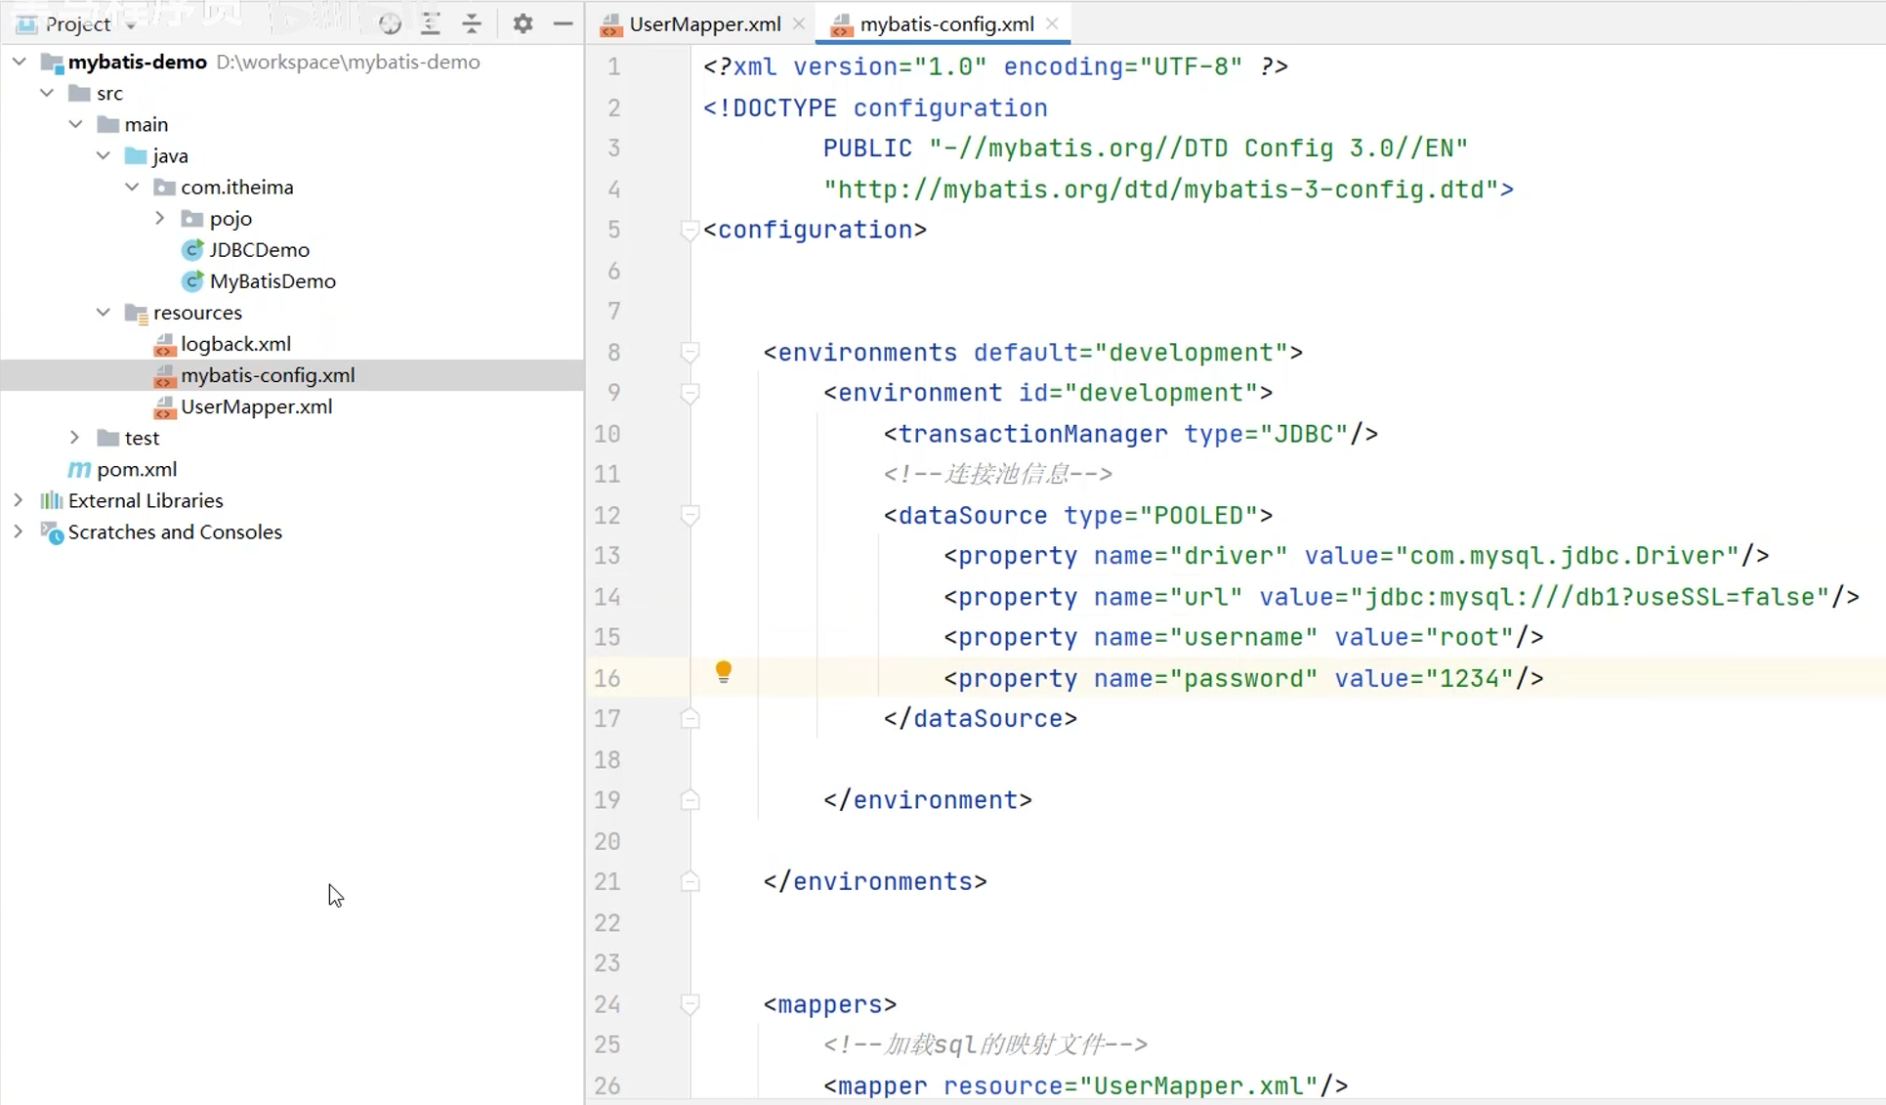The height and width of the screenshot is (1105, 1886).
Task: Open the Project view dropdown
Action: (131, 25)
